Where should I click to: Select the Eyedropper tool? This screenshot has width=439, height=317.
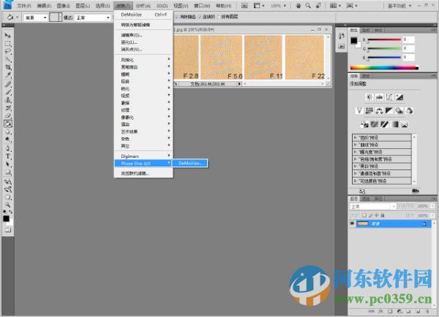click(8, 75)
